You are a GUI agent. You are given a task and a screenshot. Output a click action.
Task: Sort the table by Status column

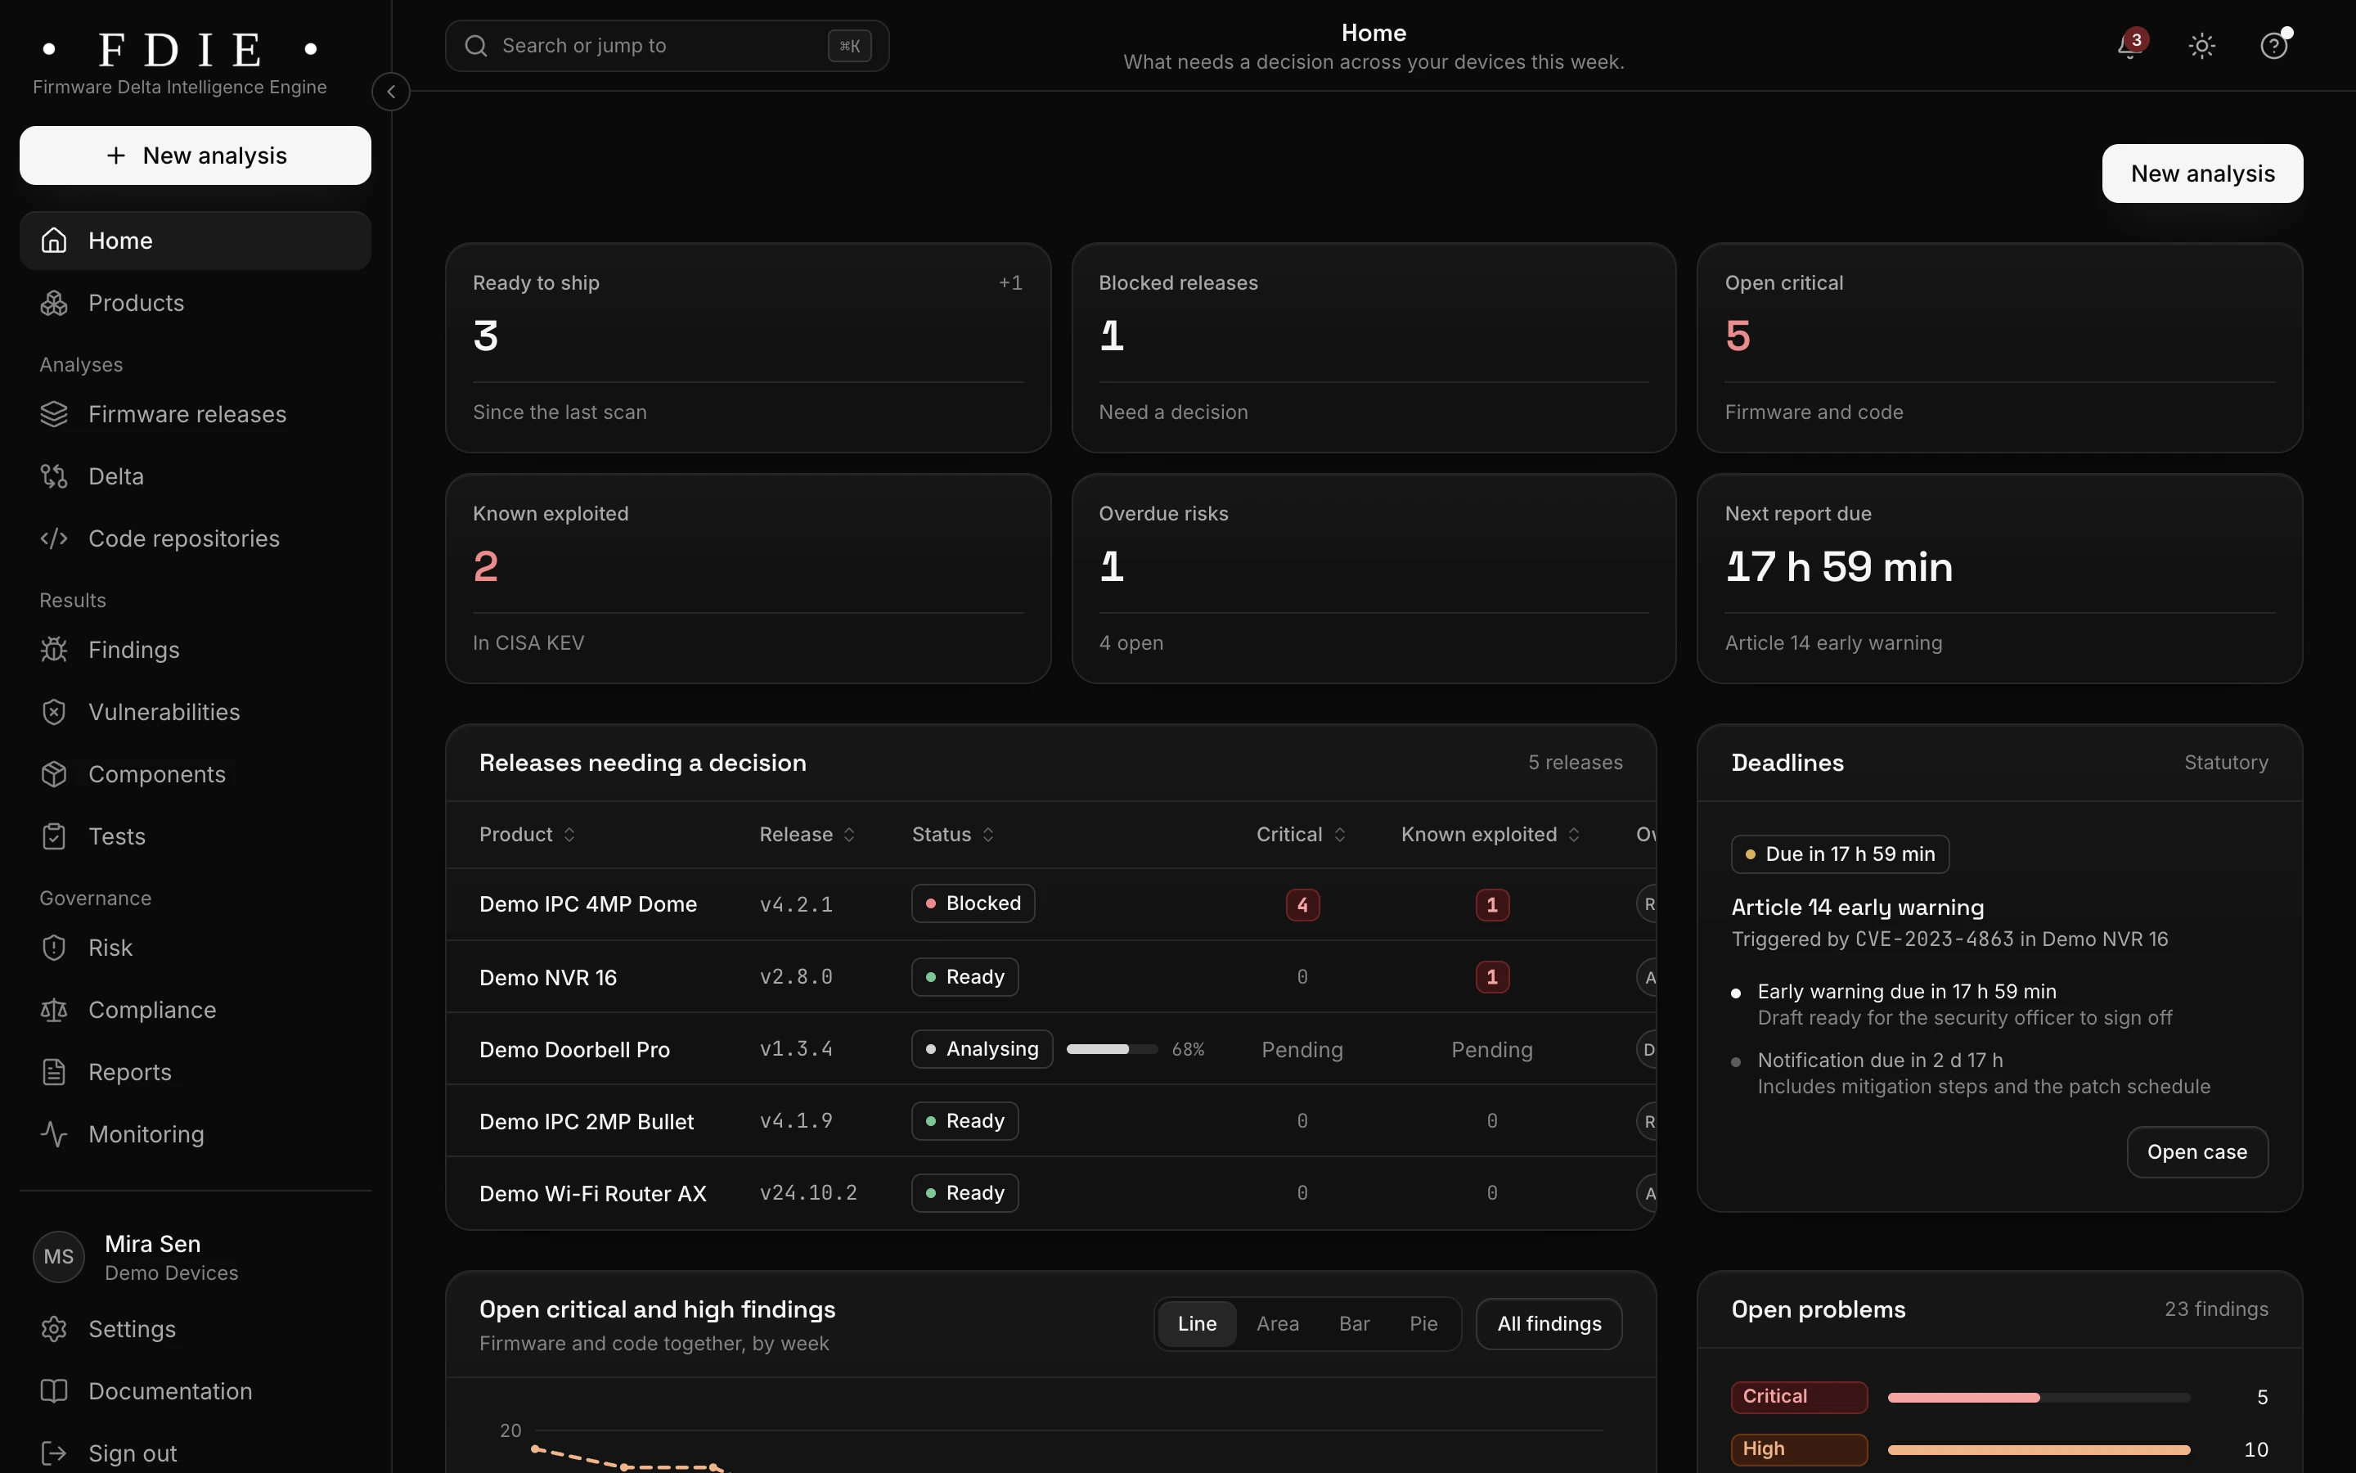point(953,835)
